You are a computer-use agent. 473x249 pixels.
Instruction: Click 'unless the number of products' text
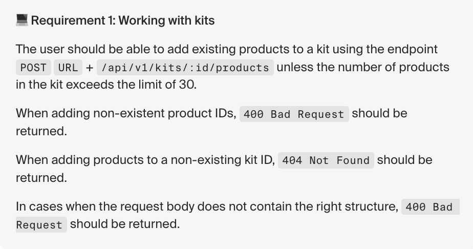[363, 67]
